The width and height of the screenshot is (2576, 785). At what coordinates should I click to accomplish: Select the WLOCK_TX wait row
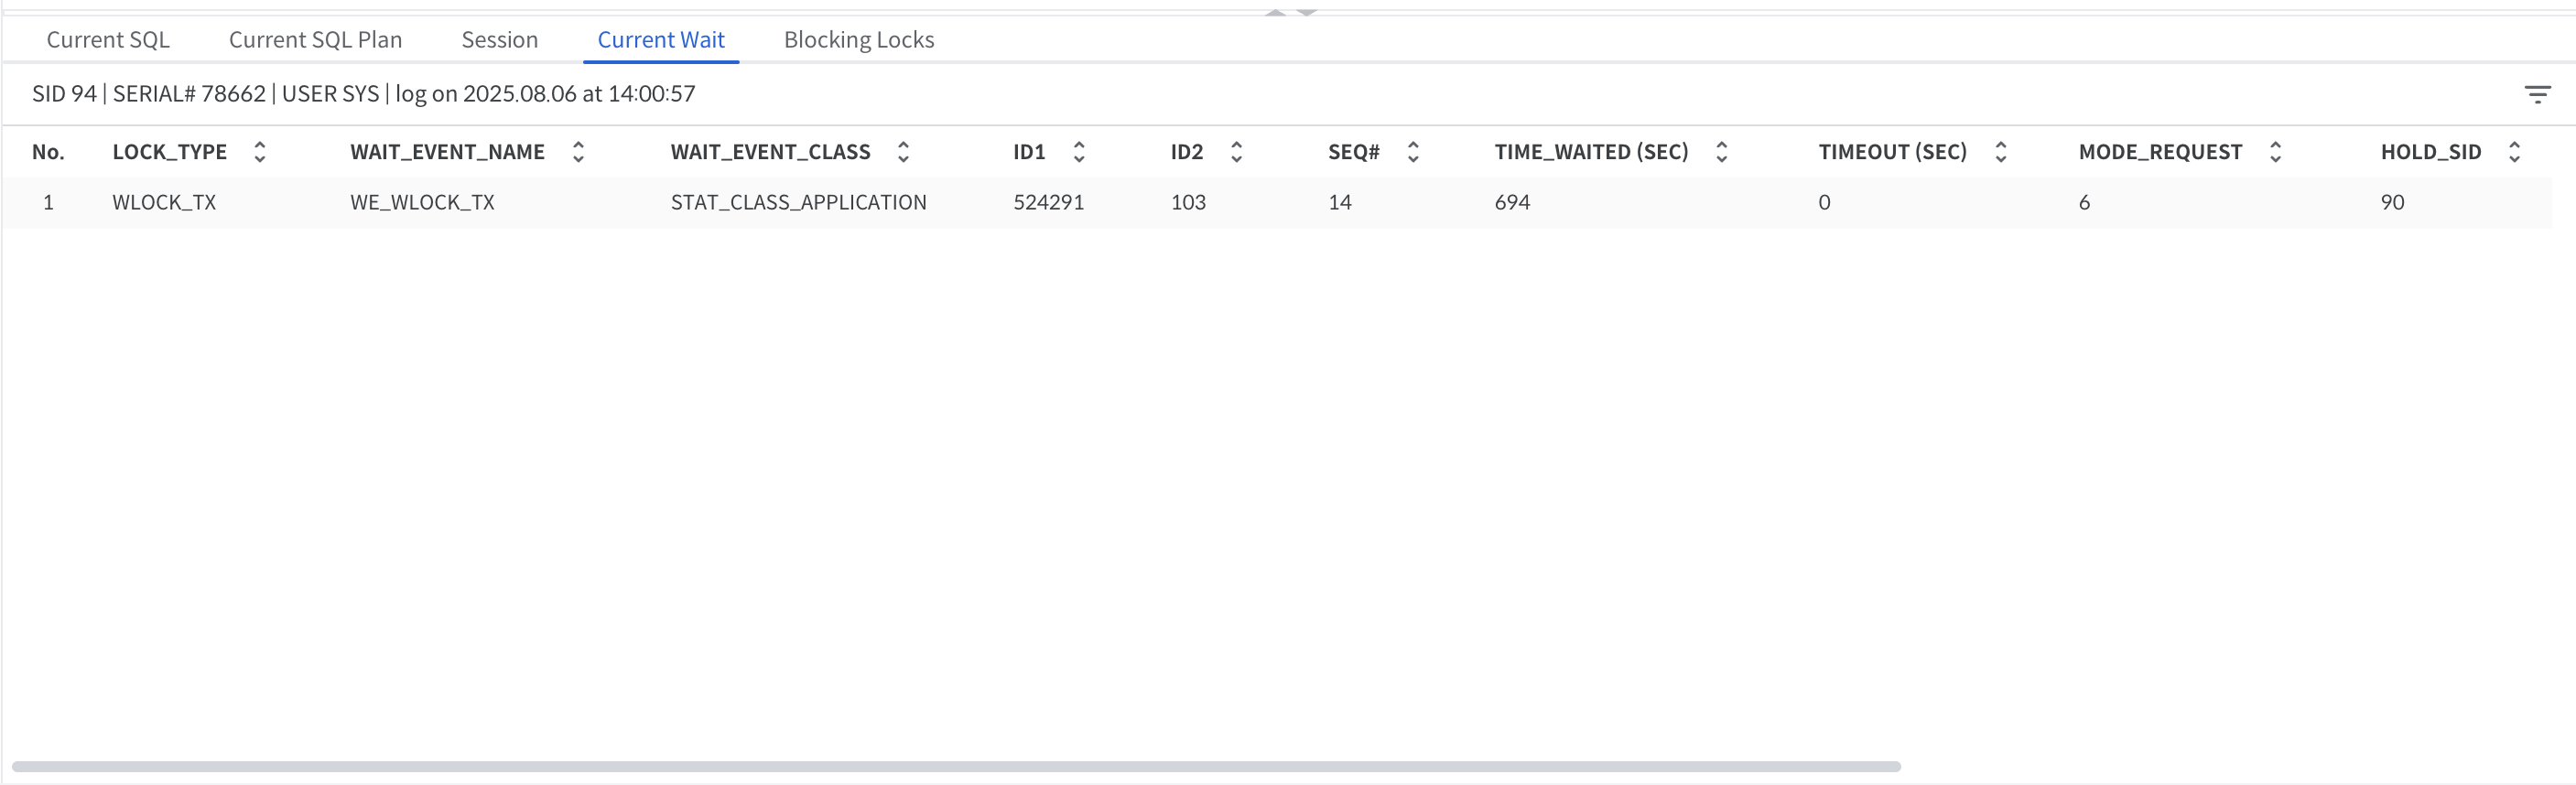click(x=800, y=203)
